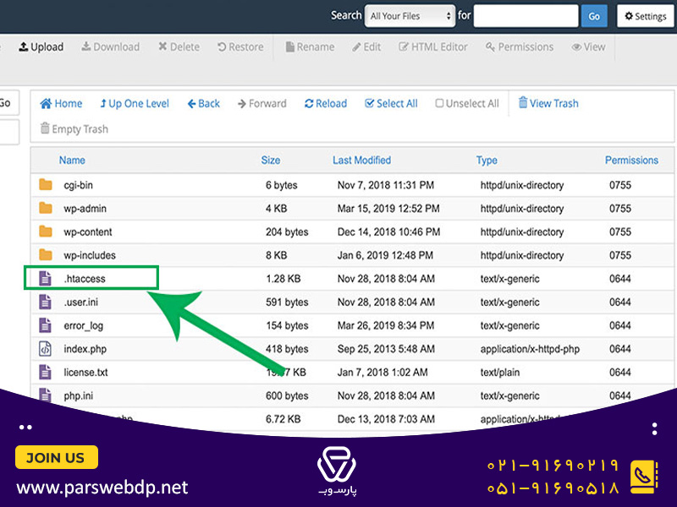Viewport: 677px width, 507px height.
Task: Click the .htaccess file icon
Action: point(45,278)
